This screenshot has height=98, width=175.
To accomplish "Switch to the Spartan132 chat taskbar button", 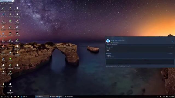I will pyautogui.click(x=42, y=97).
